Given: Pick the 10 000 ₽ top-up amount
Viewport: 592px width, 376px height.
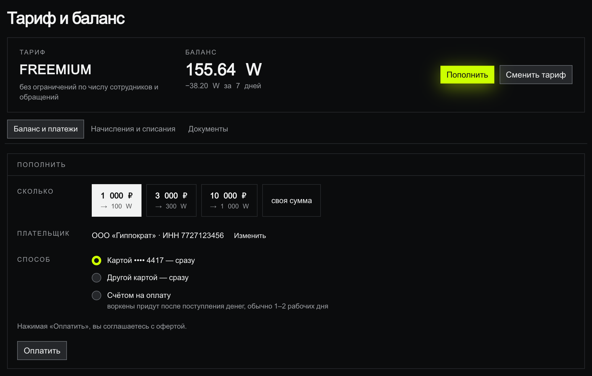Looking at the screenshot, I should 229,200.
